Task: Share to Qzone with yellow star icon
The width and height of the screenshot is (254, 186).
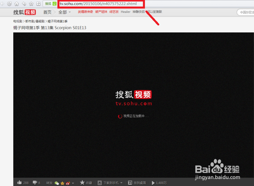Action: click(62, 183)
